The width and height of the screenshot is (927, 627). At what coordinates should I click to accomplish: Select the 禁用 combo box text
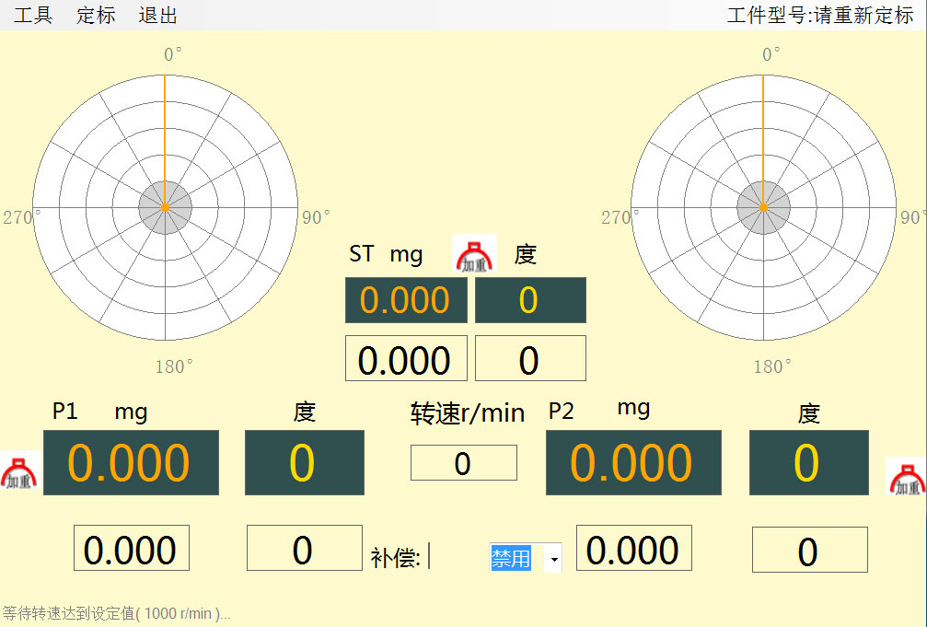[x=511, y=558]
